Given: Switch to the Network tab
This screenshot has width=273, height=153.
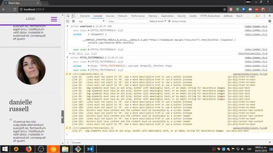Looking at the screenshot, I should tap(122, 16).
